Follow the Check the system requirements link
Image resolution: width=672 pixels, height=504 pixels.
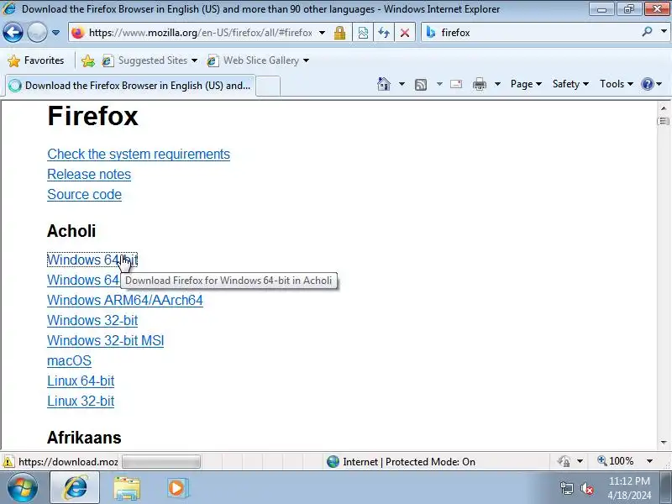click(139, 154)
